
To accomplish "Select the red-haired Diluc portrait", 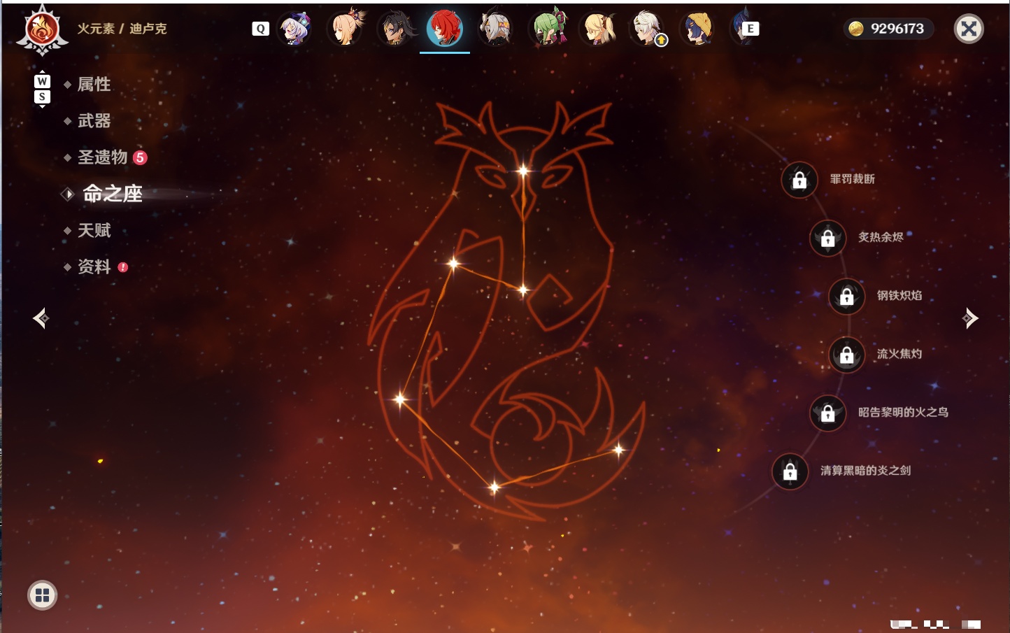I will coord(445,29).
